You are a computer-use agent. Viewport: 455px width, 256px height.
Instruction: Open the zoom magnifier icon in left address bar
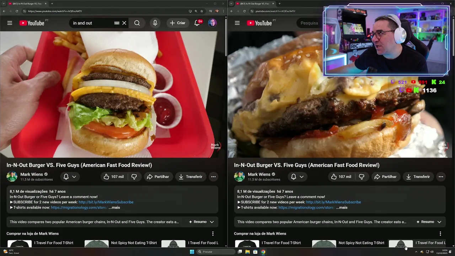(196, 11)
